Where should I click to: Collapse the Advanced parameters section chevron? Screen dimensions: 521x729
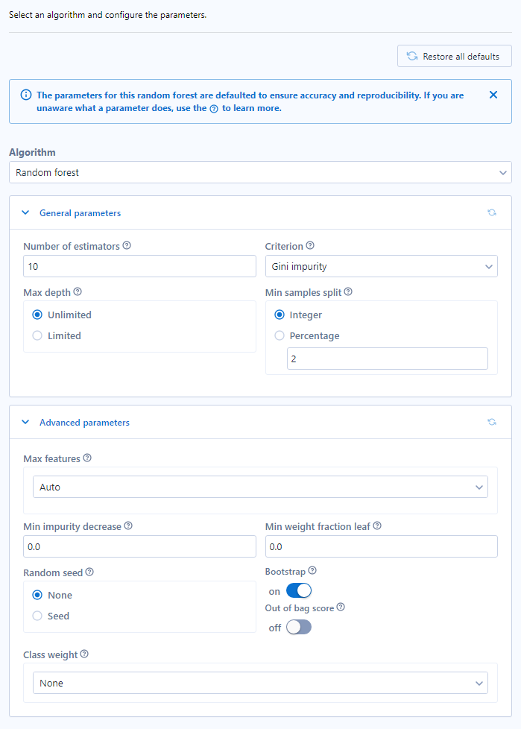[x=25, y=422]
